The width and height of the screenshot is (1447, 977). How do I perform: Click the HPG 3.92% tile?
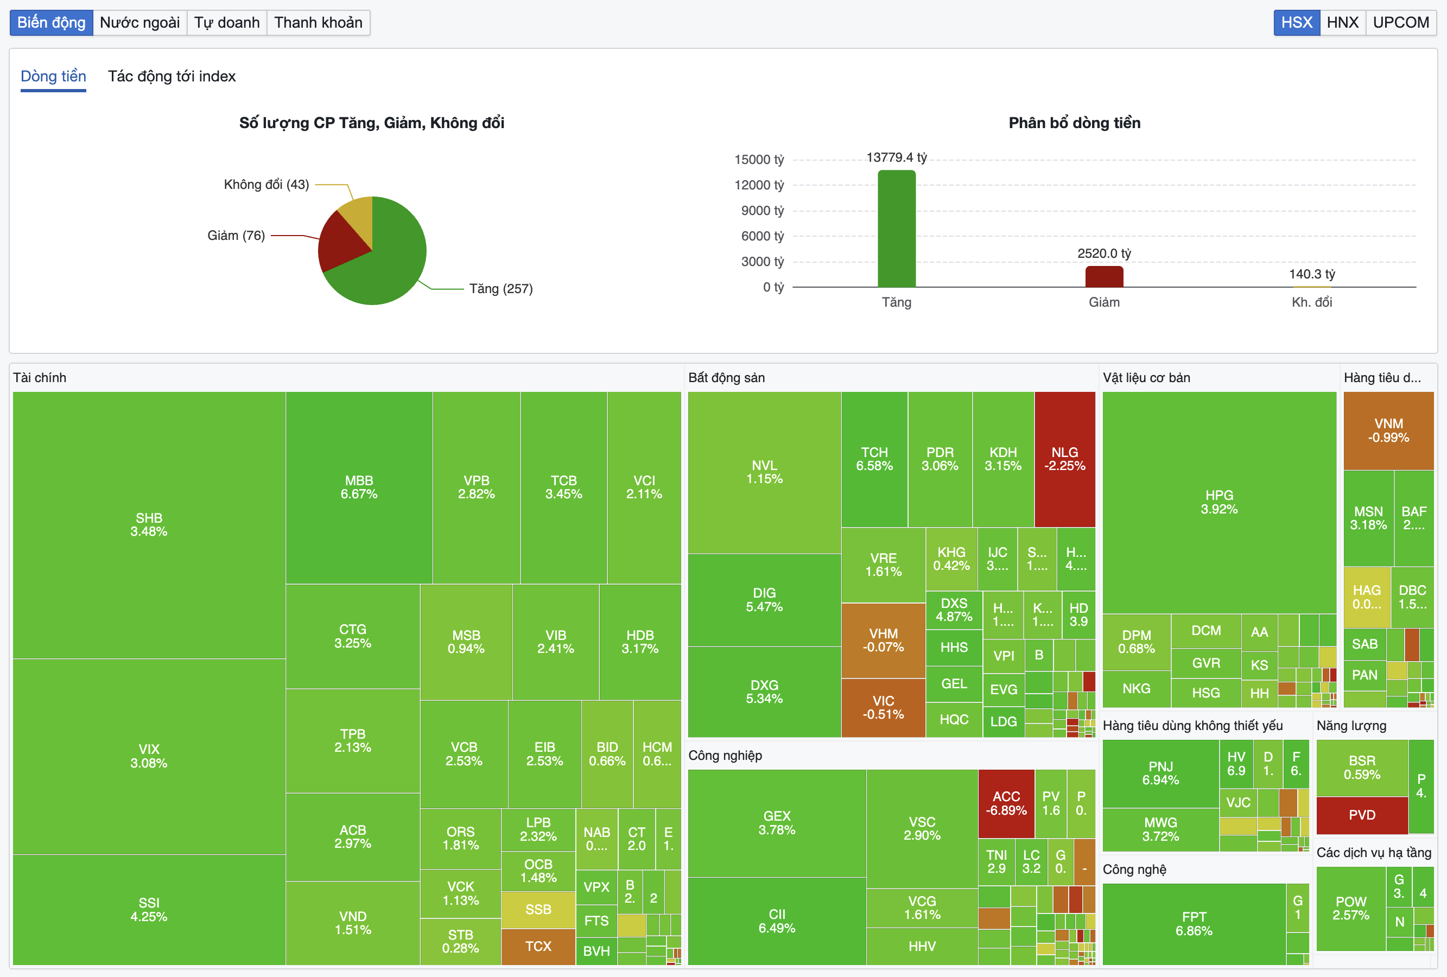tap(1219, 503)
